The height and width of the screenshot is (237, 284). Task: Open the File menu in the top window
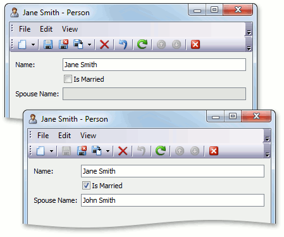(x=25, y=29)
